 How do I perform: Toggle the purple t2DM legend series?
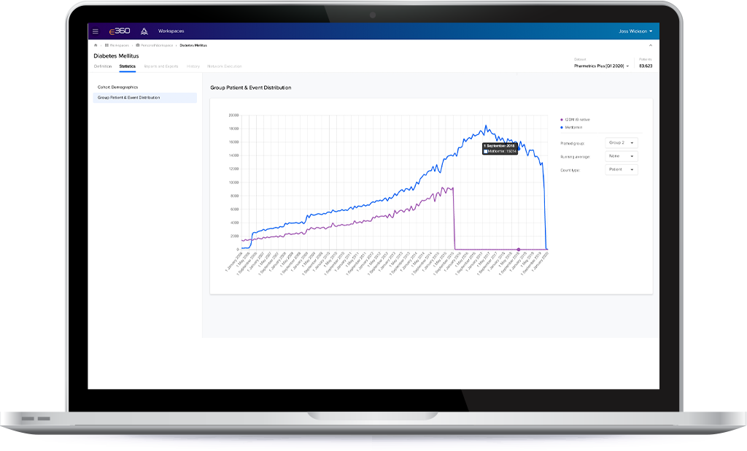point(576,119)
